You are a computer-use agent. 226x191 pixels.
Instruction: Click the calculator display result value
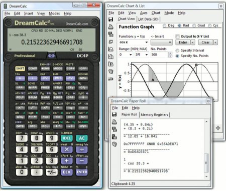point(52,42)
